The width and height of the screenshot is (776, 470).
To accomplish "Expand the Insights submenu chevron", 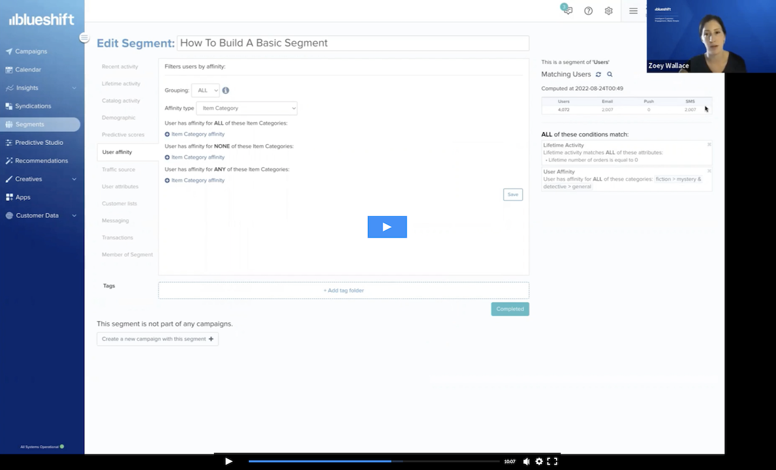I will (74, 88).
